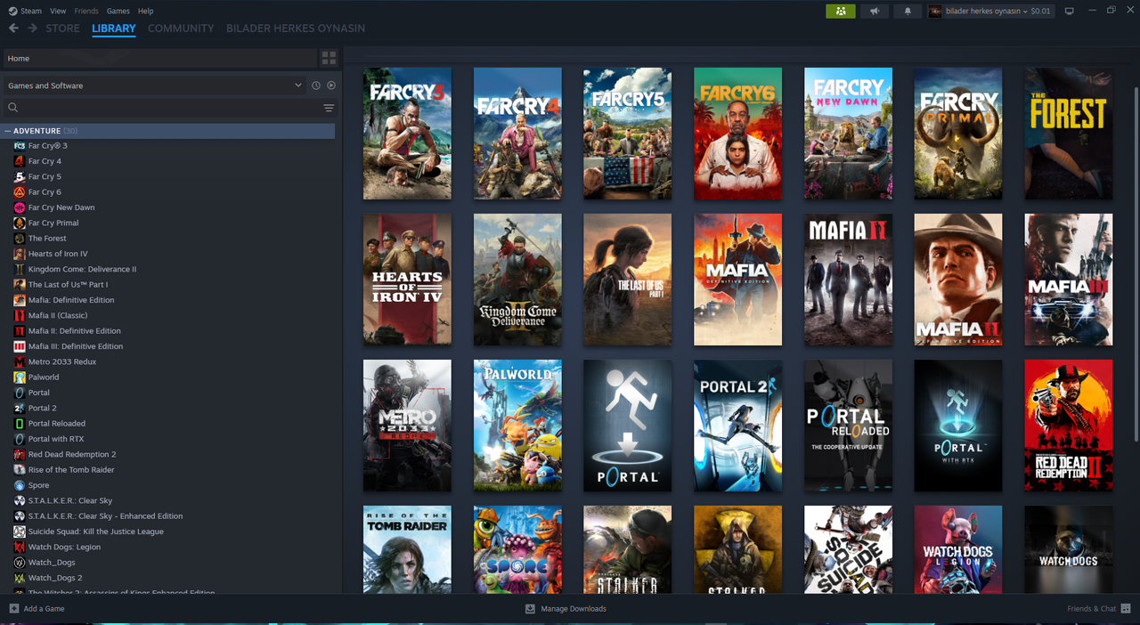This screenshot has width=1140, height=625.
Task: Select Far Cry 4 icon in sidebar
Action: 20,161
